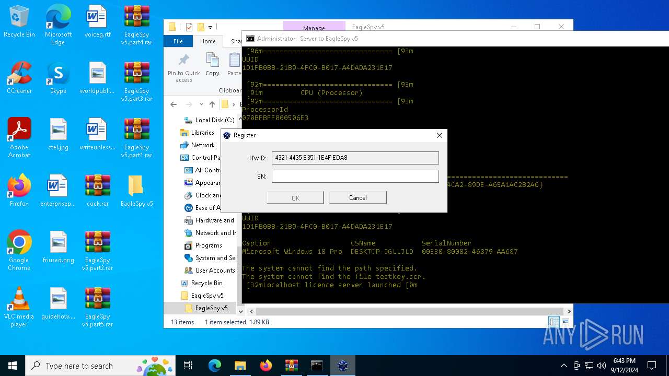Open the Recycle Bin desktop icon
This screenshot has width=669, height=376.
19,22
